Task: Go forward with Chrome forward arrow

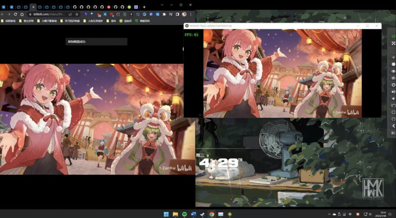Action: [9, 14]
